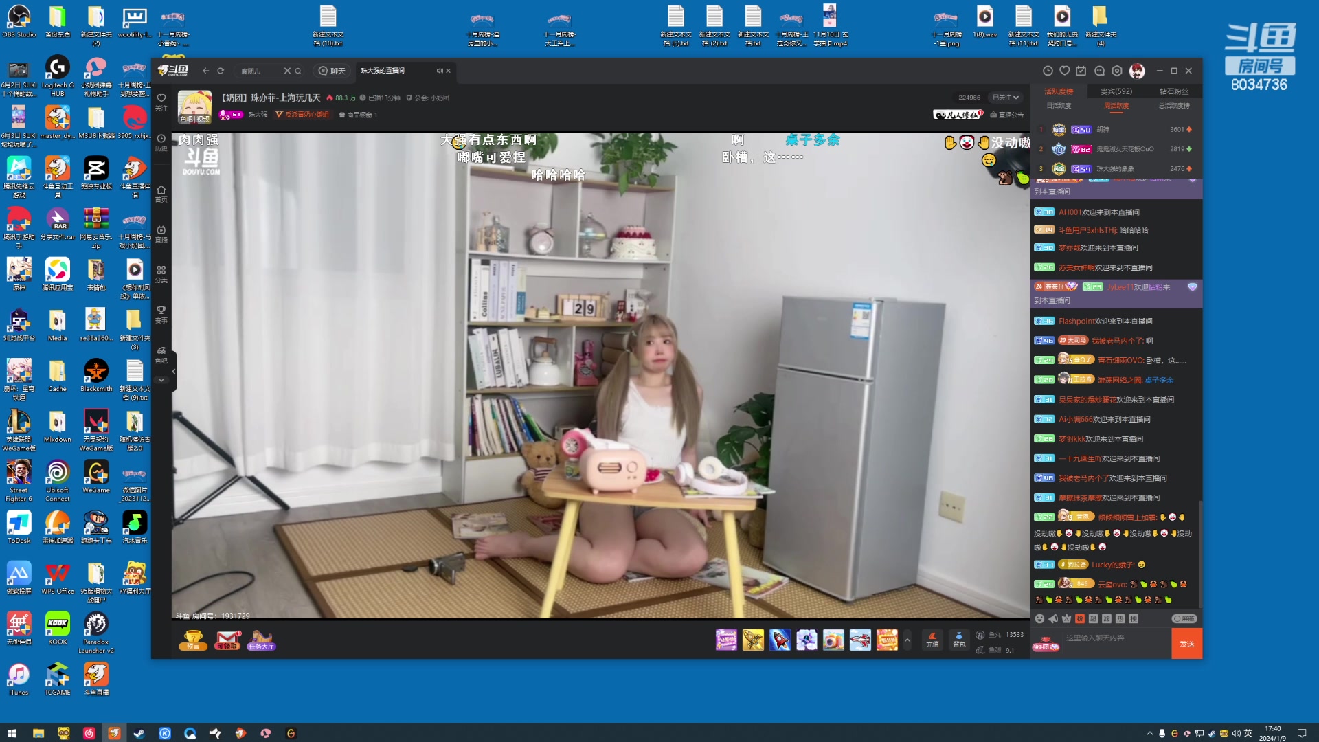
Task: Open the 凡人修仙 banner
Action: [958, 115]
